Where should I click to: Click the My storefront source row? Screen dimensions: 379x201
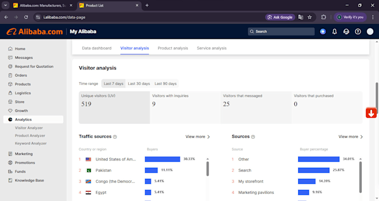294,181
